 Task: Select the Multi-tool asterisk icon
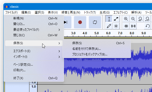point(116,26)
